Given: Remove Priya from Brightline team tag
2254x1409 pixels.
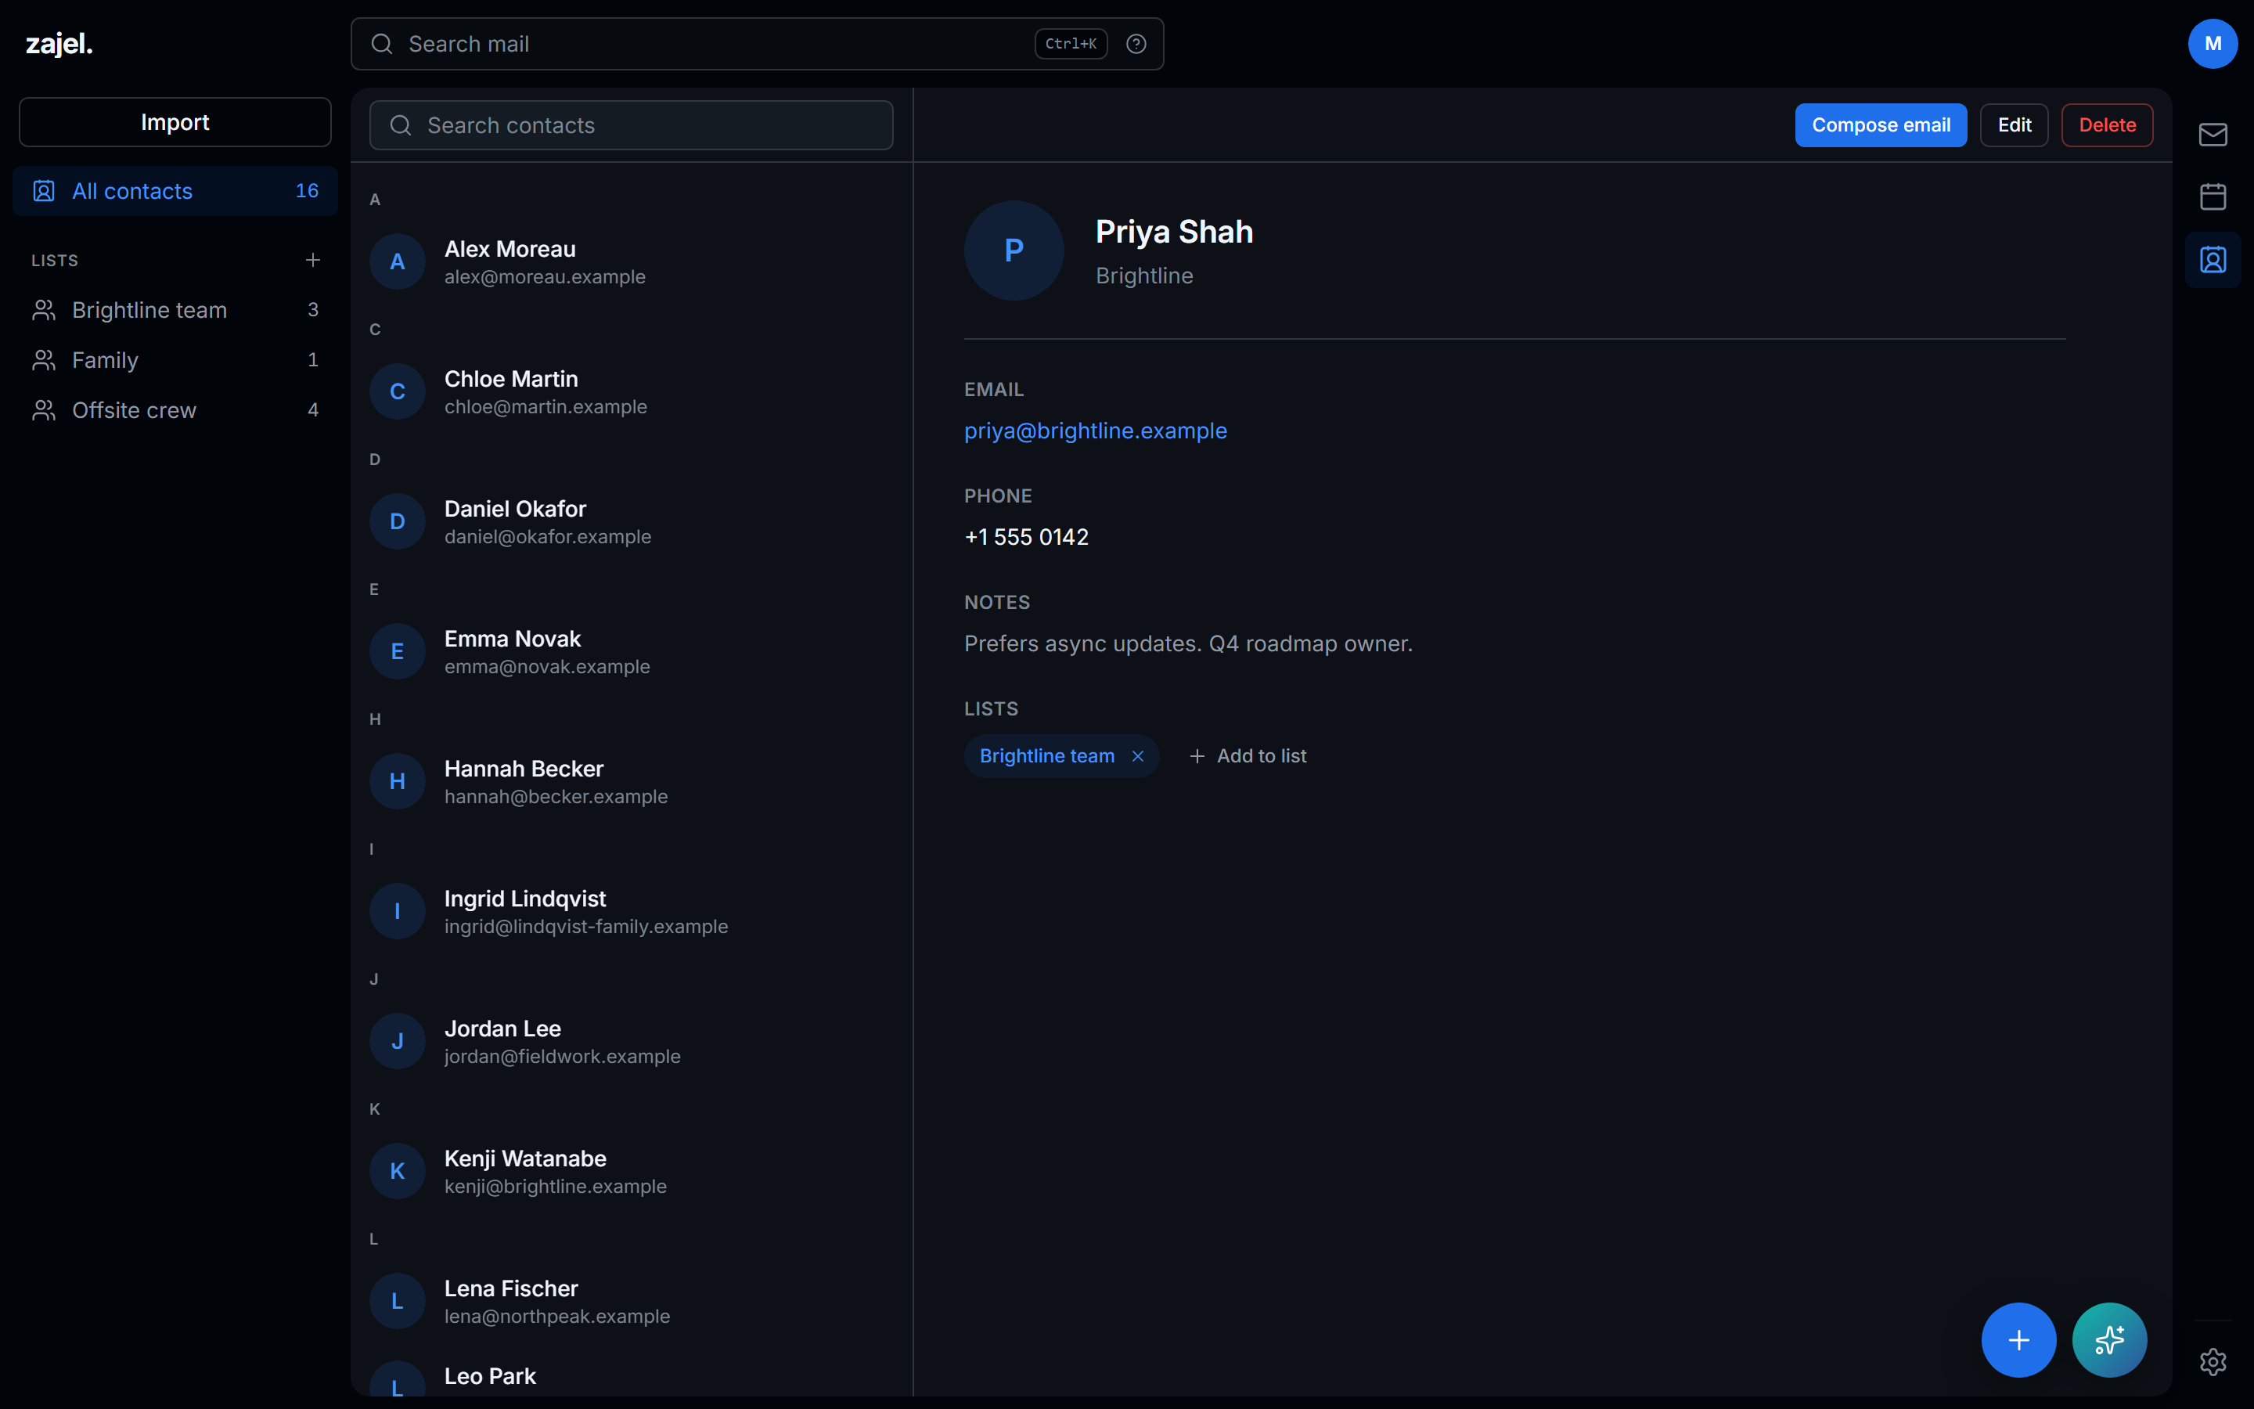Looking at the screenshot, I should 1137,755.
